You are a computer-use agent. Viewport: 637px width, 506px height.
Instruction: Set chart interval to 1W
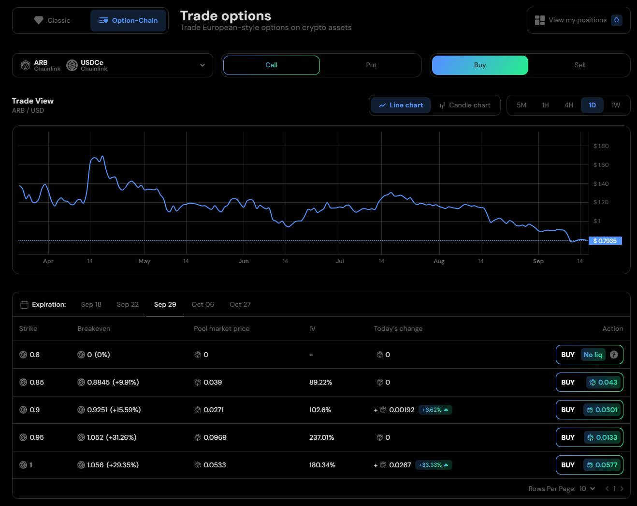click(x=616, y=105)
